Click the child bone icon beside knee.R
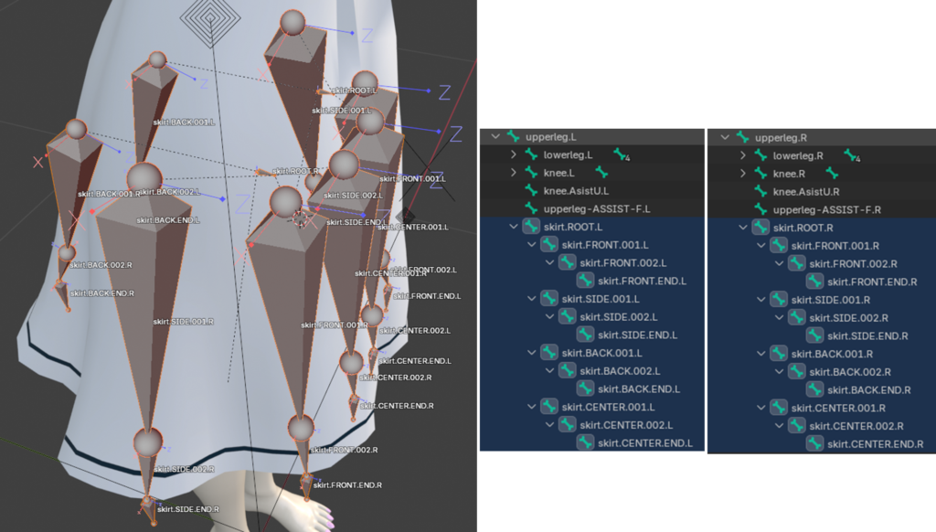936x532 pixels. [x=833, y=173]
